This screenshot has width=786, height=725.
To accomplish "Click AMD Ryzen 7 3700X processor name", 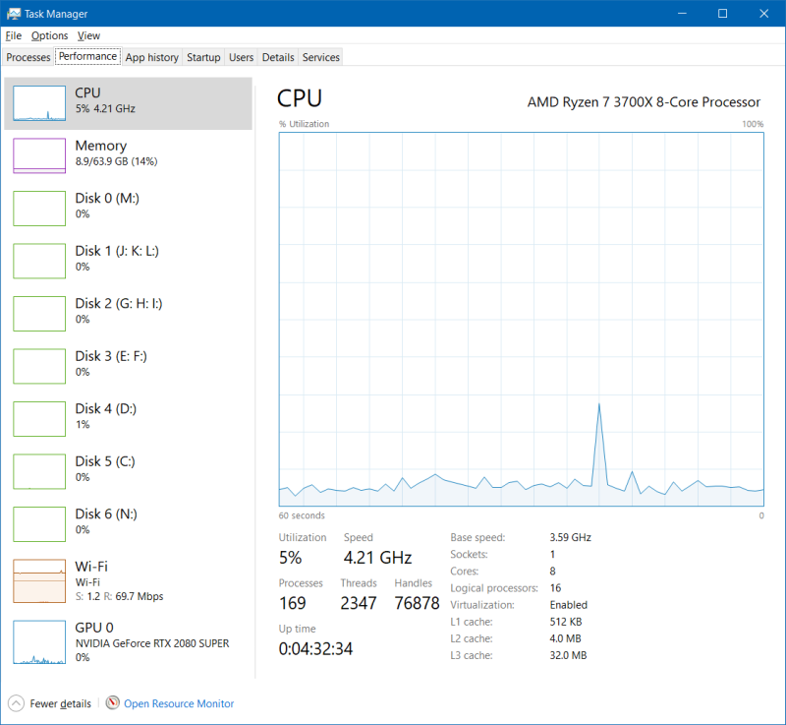I will click(644, 102).
